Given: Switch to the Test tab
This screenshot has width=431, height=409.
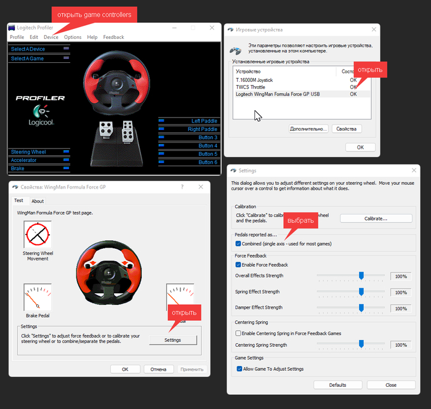Looking at the screenshot, I should pyautogui.click(x=18, y=201).
